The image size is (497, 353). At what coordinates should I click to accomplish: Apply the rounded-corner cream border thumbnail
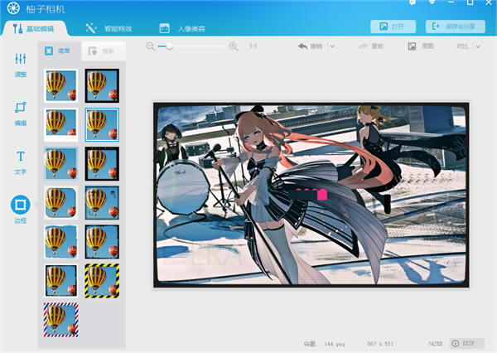coord(60,203)
